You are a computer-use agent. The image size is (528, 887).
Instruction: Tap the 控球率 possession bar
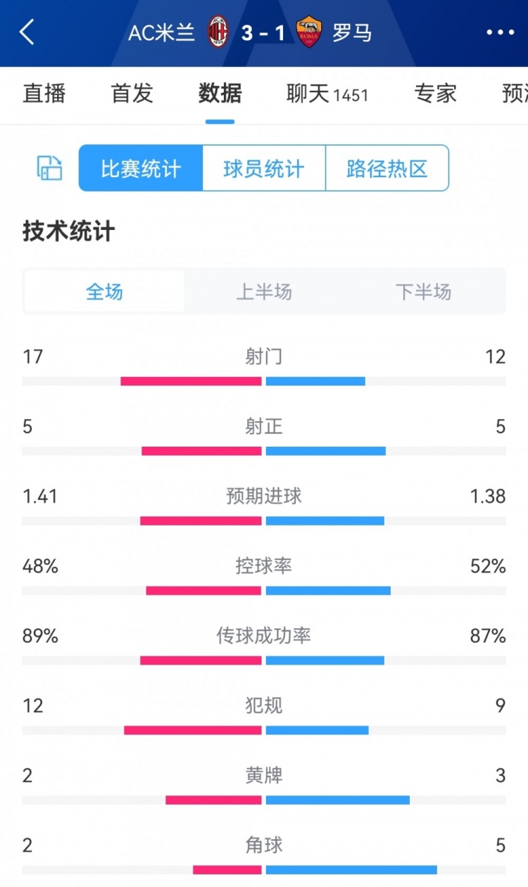tap(264, 578)
